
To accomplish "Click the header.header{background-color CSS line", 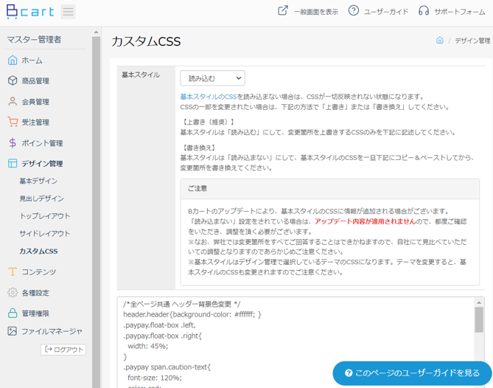I will [x=192, y=314].
